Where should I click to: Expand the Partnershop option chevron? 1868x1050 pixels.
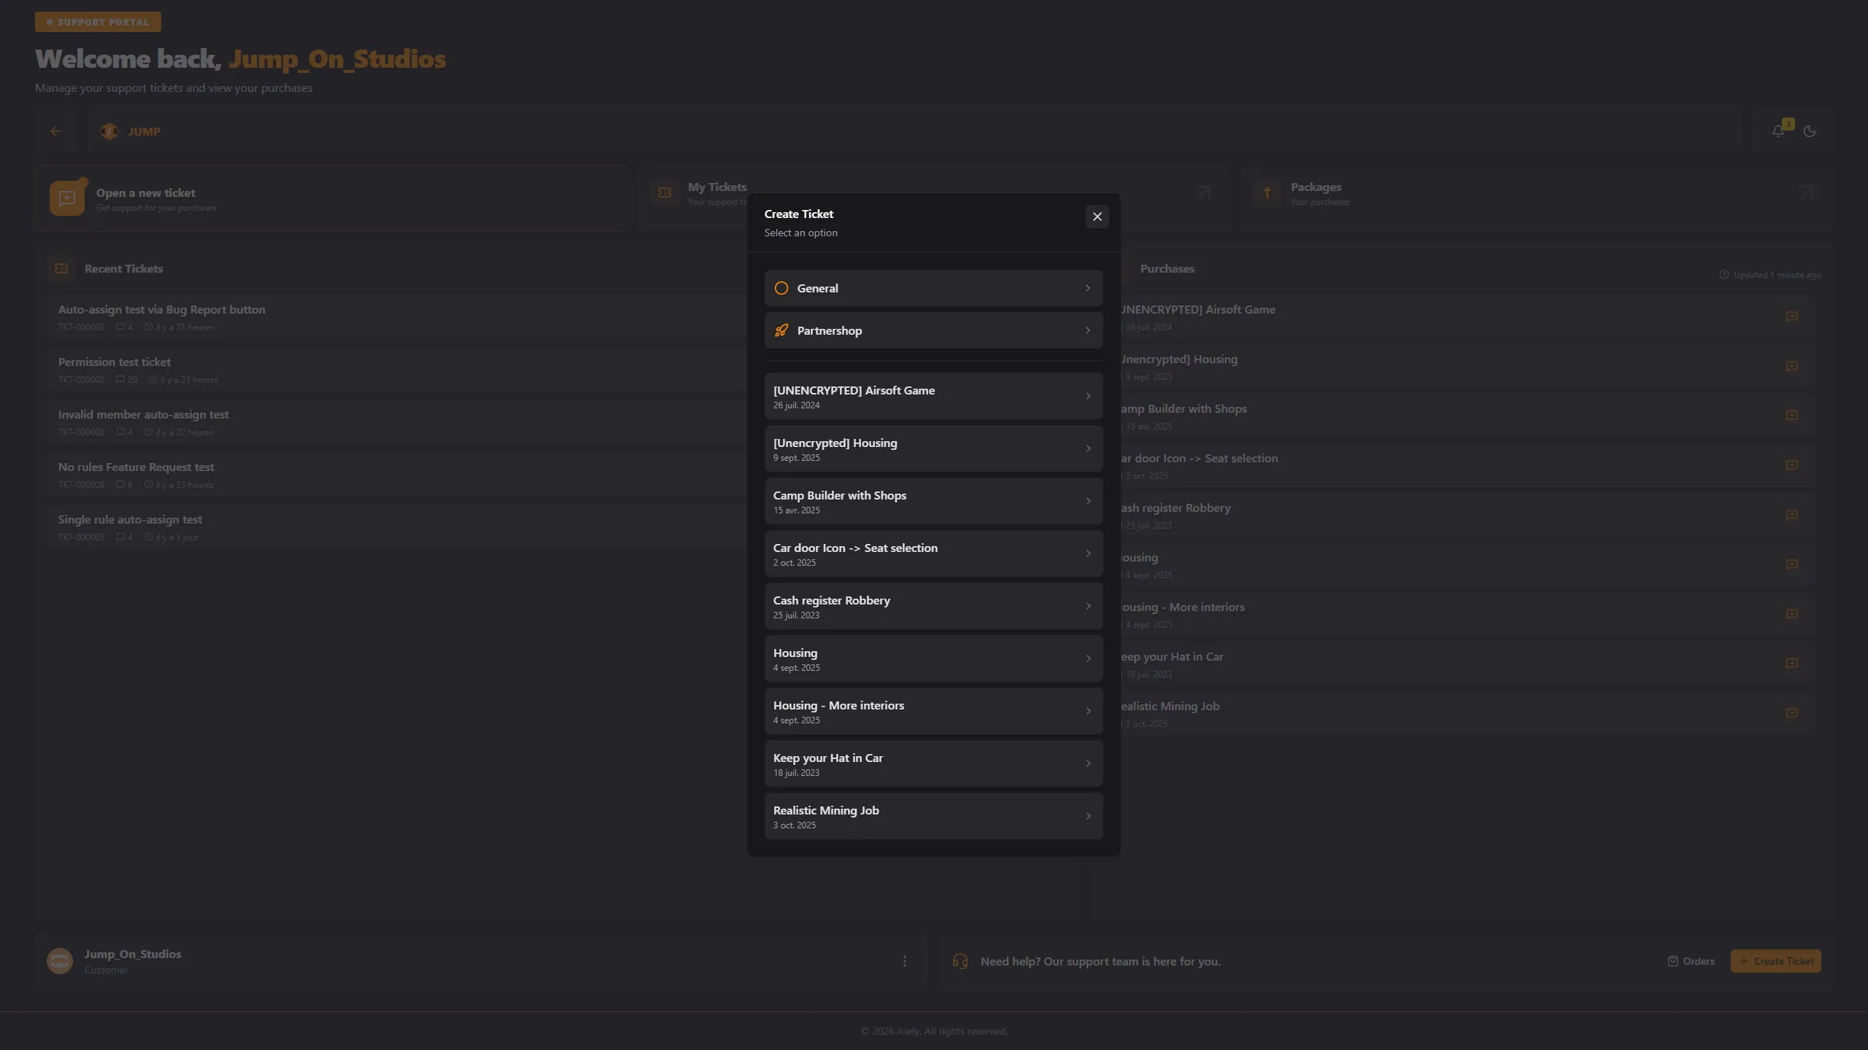(x=1087, y=330)
